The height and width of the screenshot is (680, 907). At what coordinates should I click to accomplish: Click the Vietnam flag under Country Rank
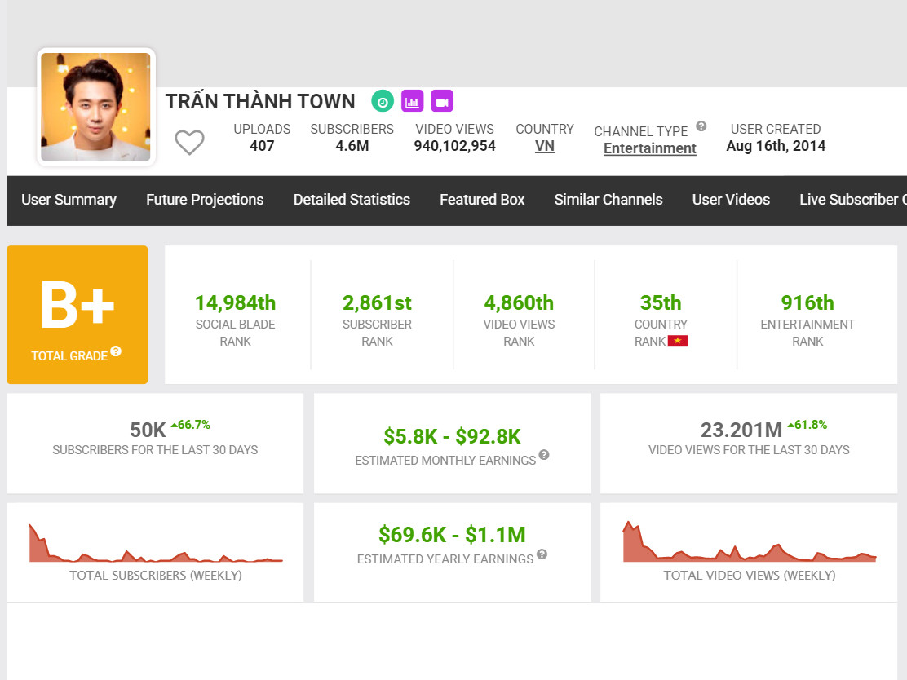click(x=677, y=341)
